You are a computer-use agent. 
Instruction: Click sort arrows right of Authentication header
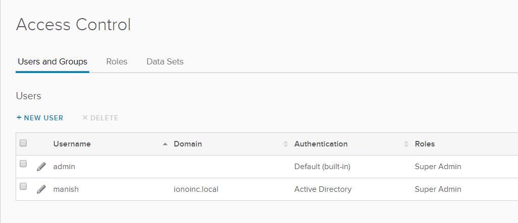point(406,144)
